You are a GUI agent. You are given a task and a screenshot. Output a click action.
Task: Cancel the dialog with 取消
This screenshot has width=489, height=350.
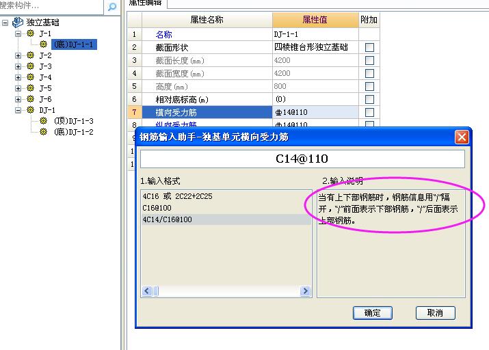[x=436, y=313]
